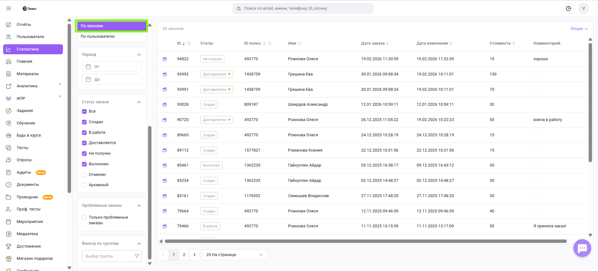This screenshot has width=598, height=271.
Task: Check Только проблемные заказы checkbox
Action: [84, 217]
